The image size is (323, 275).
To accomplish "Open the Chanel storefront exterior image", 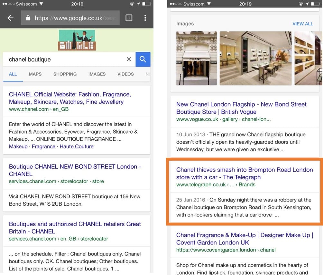I will [197, 58].
